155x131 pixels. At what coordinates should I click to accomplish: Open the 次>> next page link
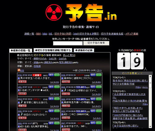(x=99, y=71)
